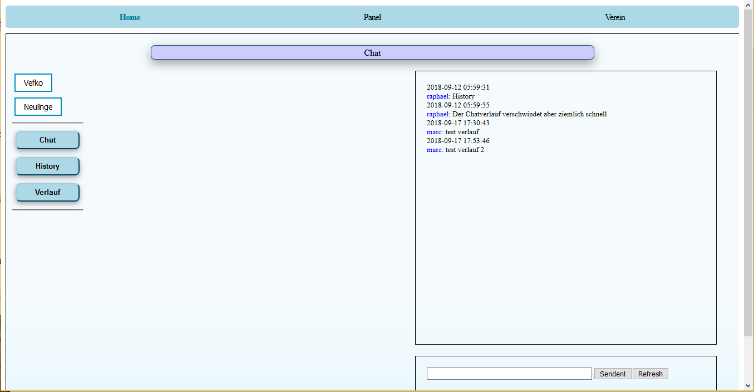The height and width of the screenshot is (392, 754).
Task: Click message 'Der Chatverlauf verschwindet aber ziemlich schnell'
Action: point(529,114)
